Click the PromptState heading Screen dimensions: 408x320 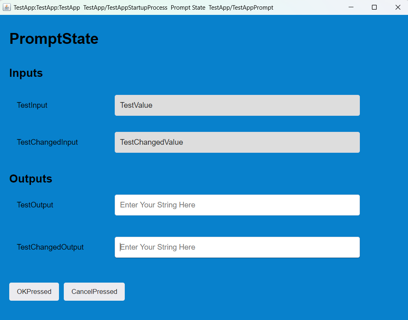coord(54,39)
